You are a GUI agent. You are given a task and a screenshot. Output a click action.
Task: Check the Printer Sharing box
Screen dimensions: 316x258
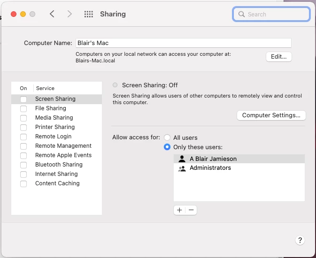(x=23, y=127)
